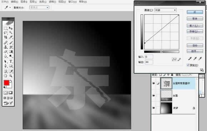Click the expand dialog icon in Curves corner
The width and height of the screenshot is (207, 131).
(202, 70)
